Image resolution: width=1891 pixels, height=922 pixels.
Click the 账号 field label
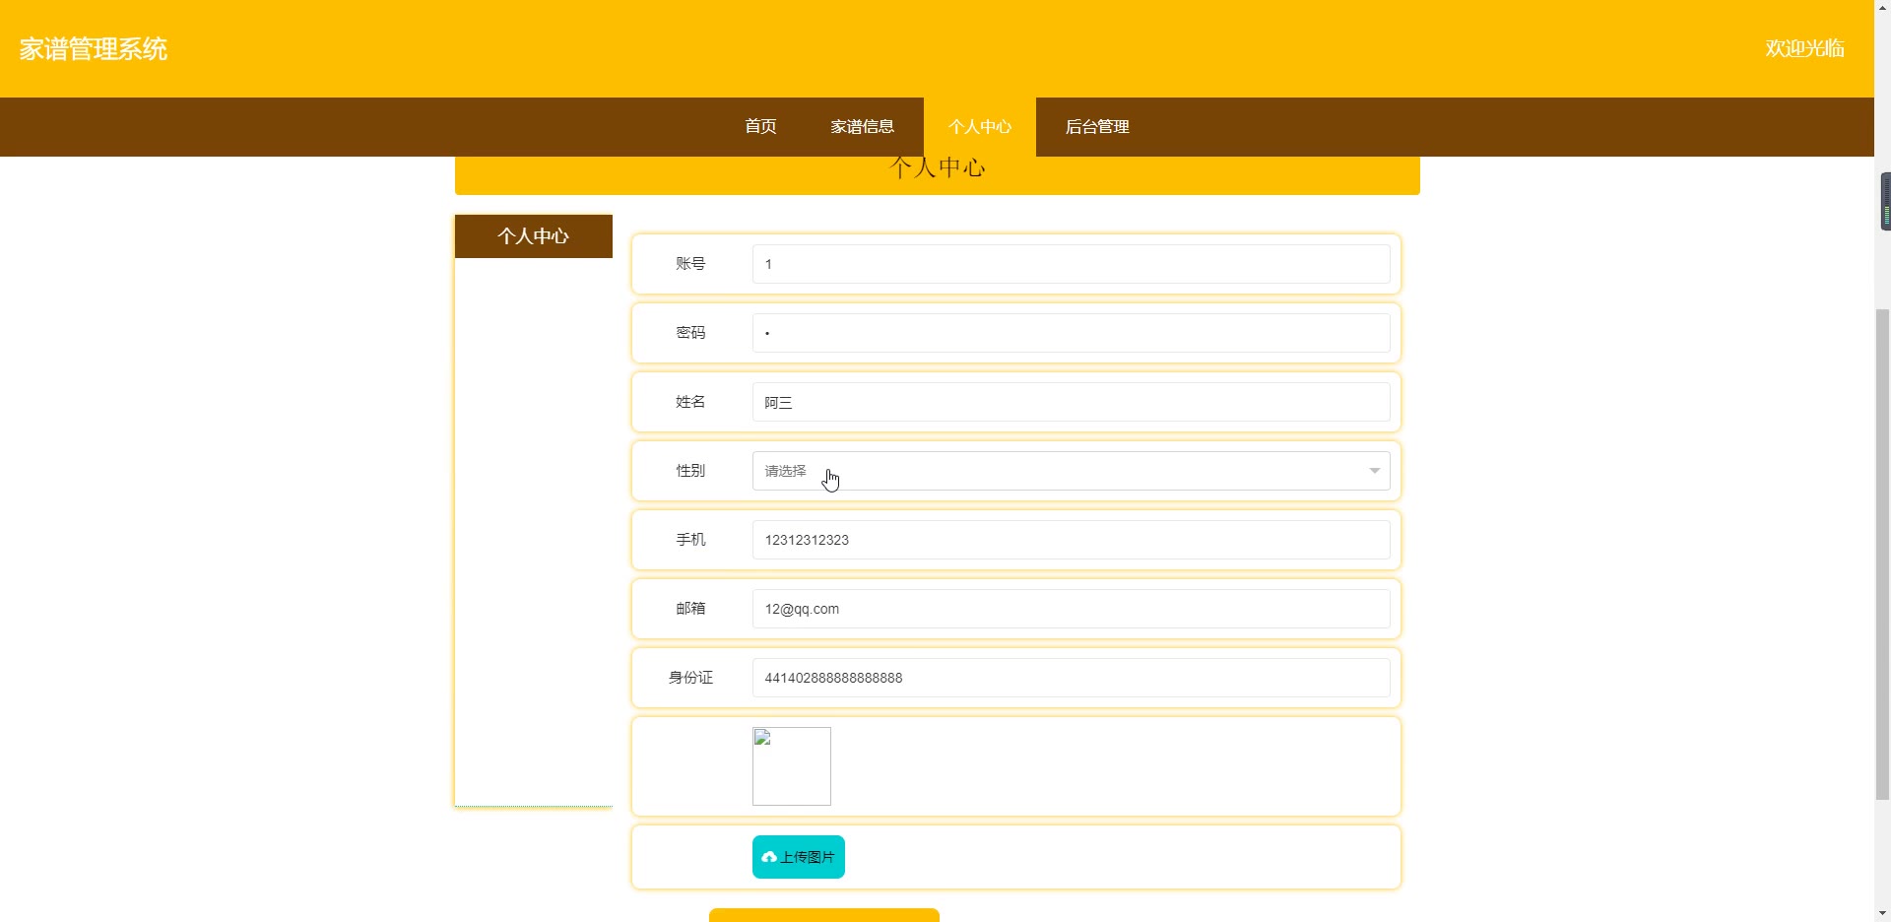coord(690,264)
